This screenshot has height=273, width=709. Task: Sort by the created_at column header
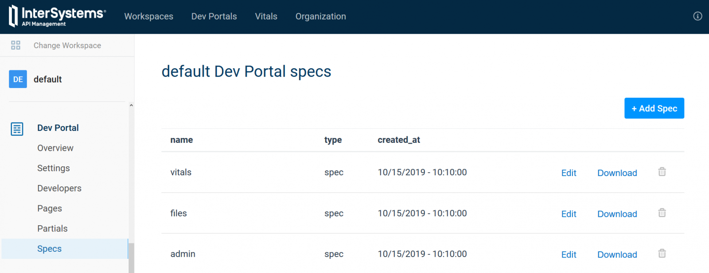398,140
